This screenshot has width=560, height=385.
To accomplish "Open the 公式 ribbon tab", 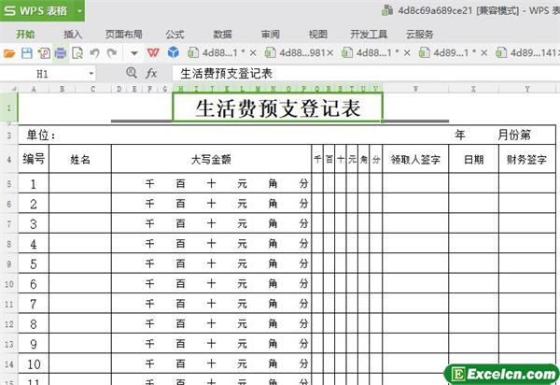I will point(175,35).
